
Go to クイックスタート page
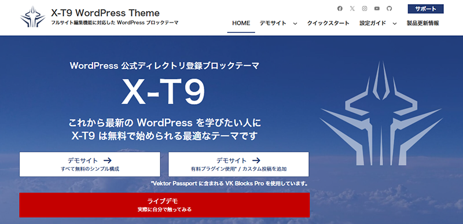pos(328,23)
